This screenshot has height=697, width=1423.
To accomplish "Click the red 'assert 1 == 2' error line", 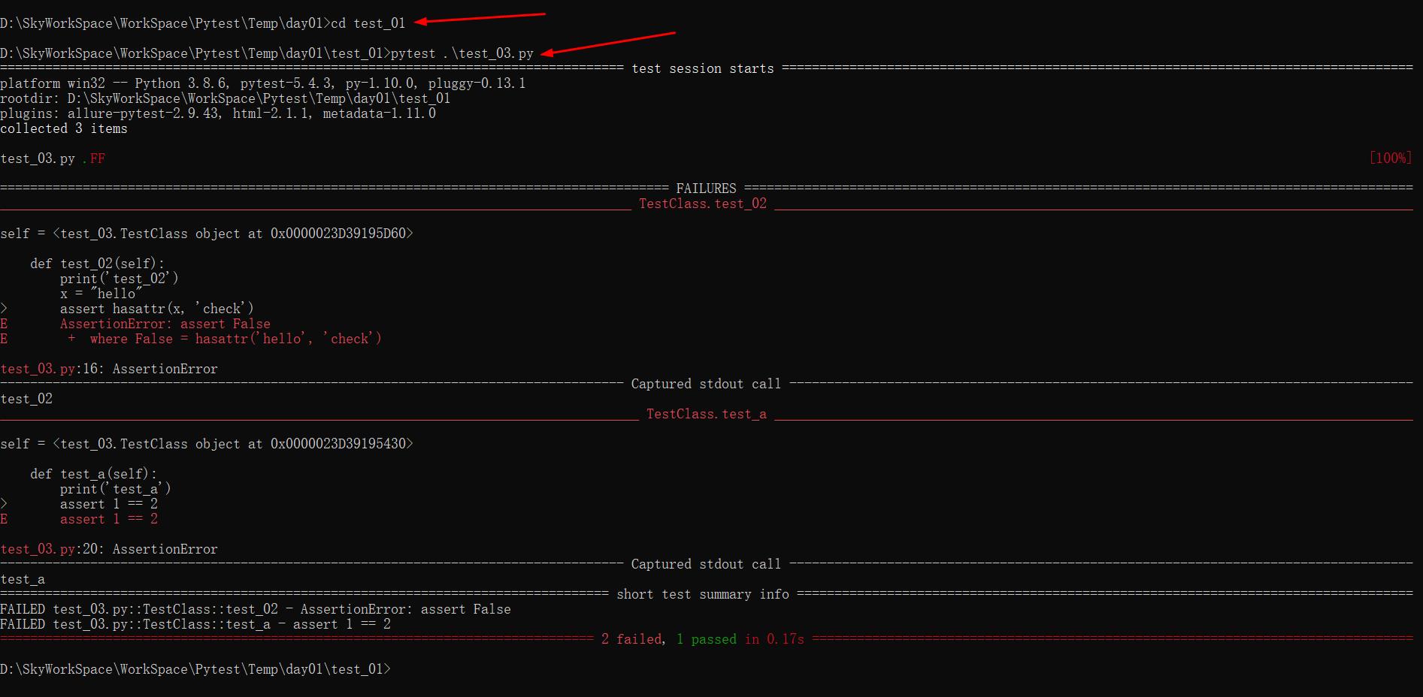I will [109, 519].
